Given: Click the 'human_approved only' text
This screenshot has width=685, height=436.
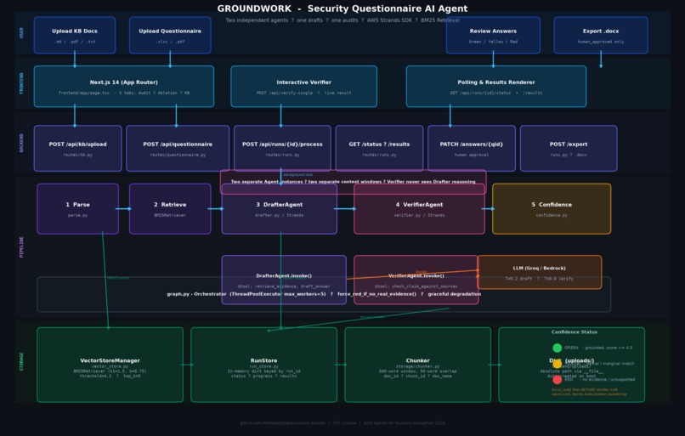Looking at the screenshot, I should pyautogui.click(x=601, y=42).
